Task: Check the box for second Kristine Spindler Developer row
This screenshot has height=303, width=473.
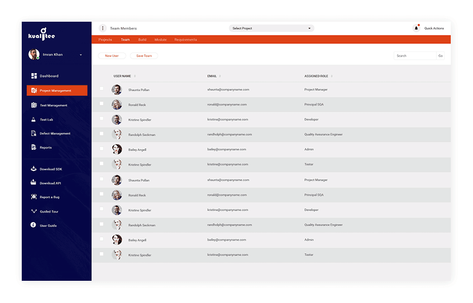Action: click(102, 209)
